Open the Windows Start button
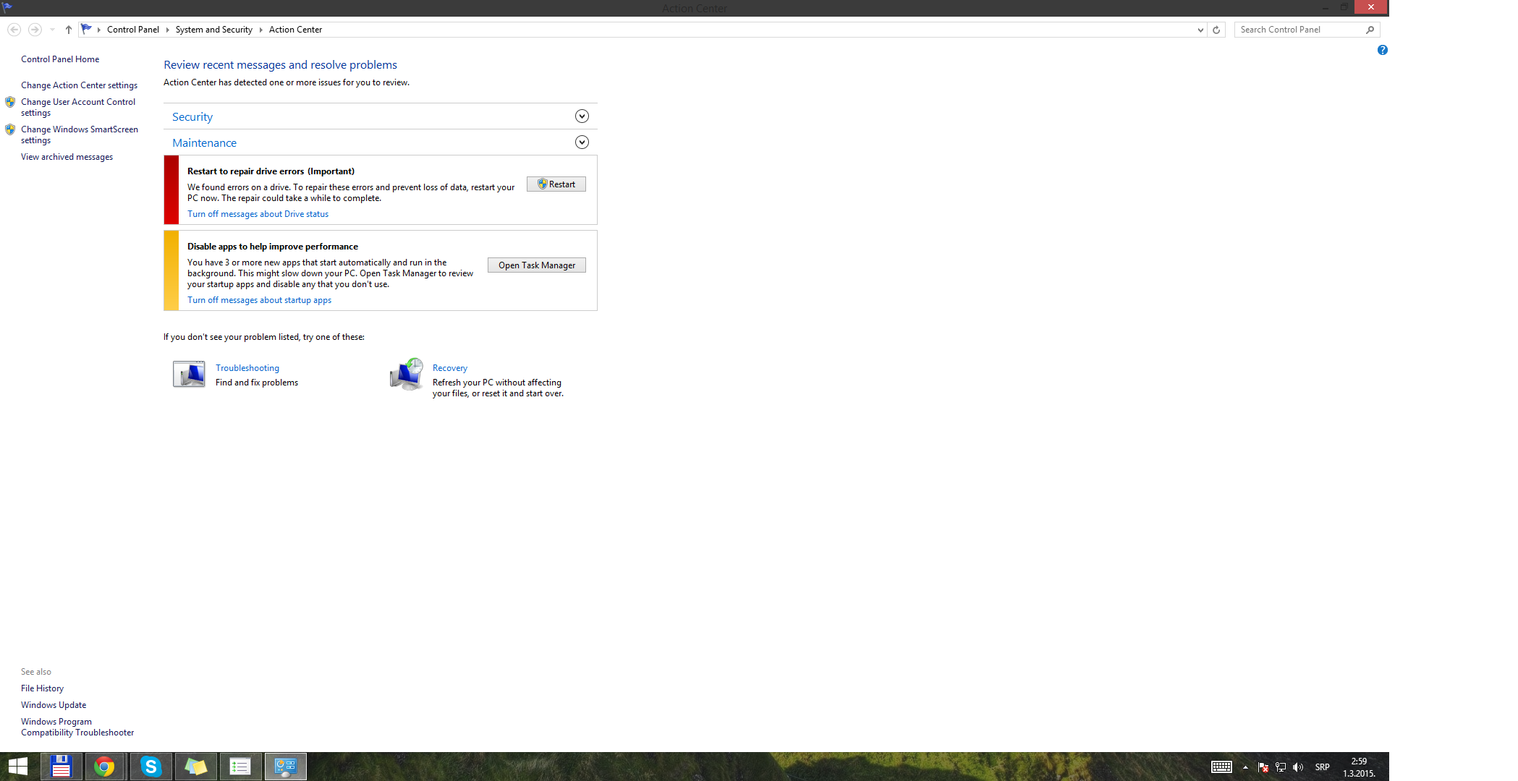This screenshot has height=781, width=1518. click(x=18, y=767)
